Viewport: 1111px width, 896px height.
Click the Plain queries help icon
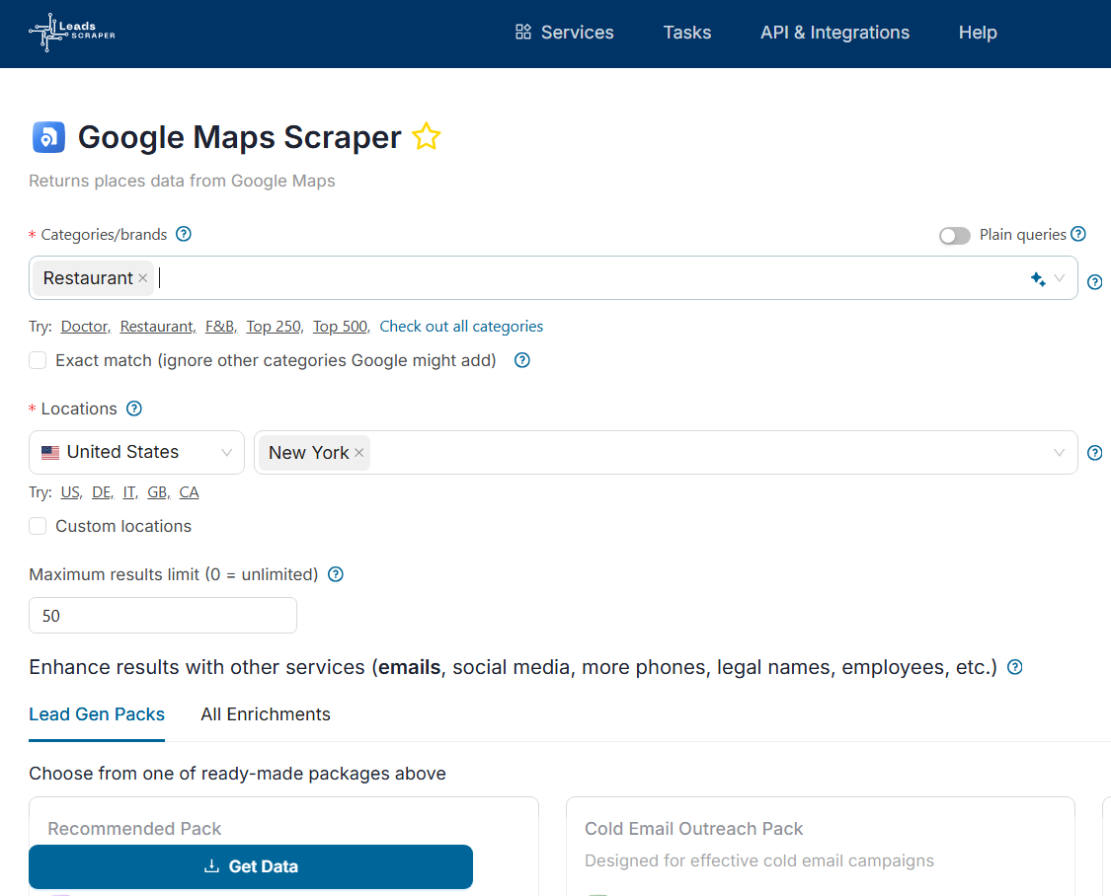point(1078,234)
